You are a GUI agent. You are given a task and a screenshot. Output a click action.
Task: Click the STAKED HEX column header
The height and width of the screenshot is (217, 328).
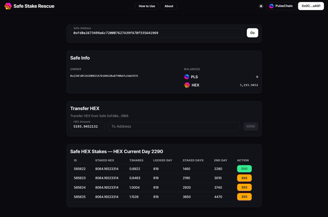pos(105,160)
